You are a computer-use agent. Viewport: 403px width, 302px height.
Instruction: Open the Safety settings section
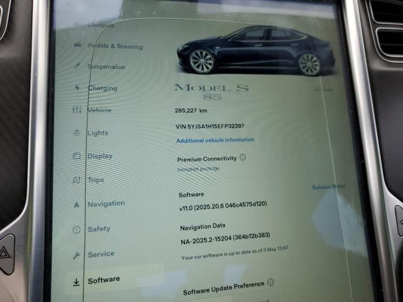pos(99,229)
